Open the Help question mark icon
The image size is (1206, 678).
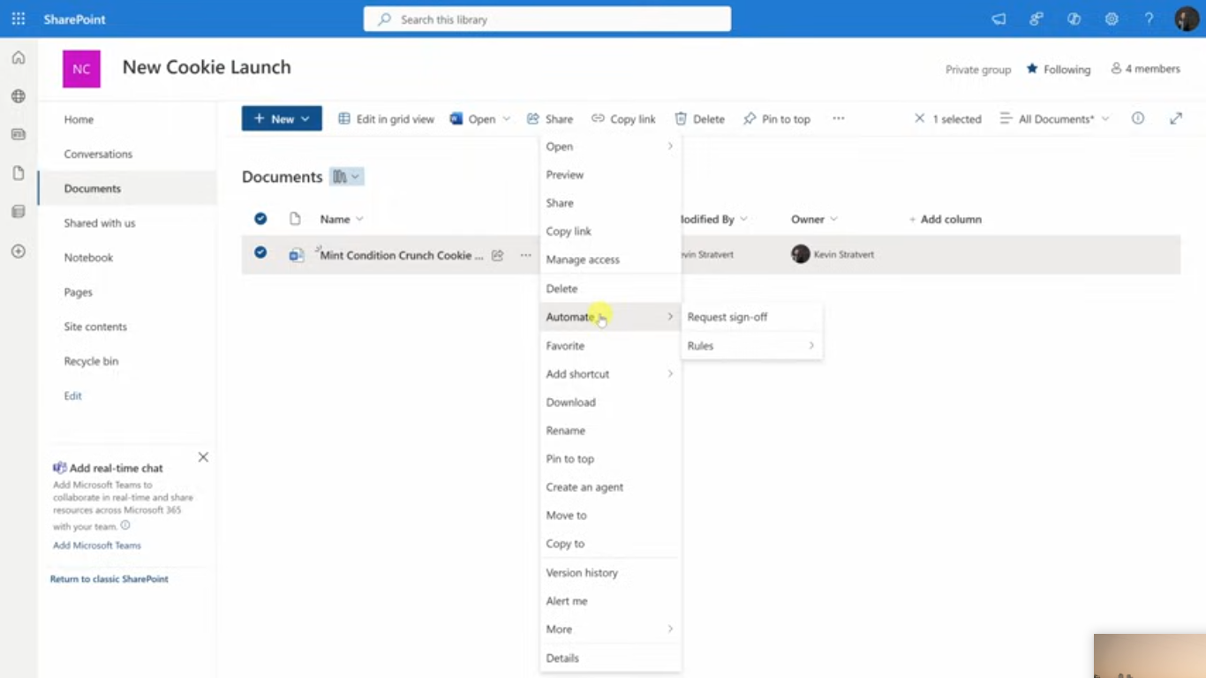[x=1149, y=19]
